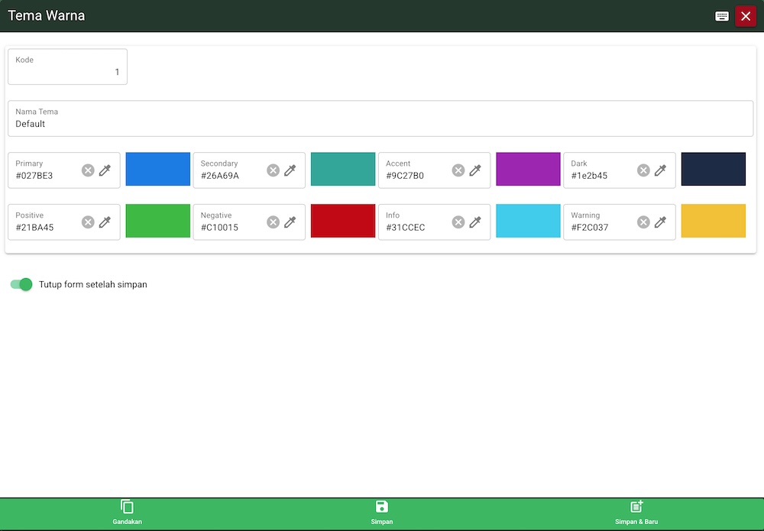Click the Primary blue color swatch
This screenshot has height=531, width=764.
coord(158,170)
